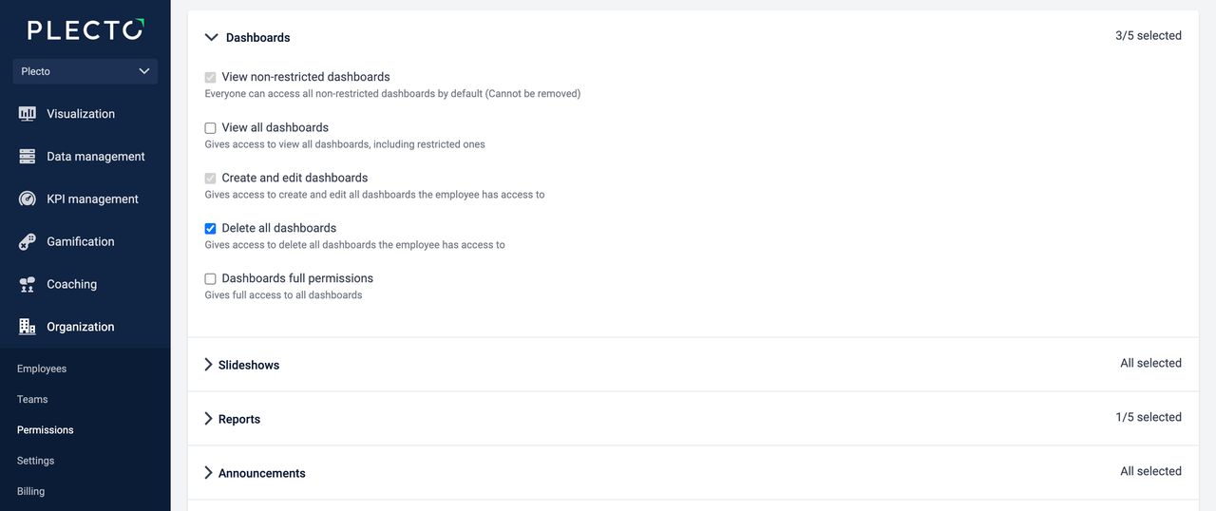
Task: Uncheck Delete all dashboards
Action: [x=211, y=229]
